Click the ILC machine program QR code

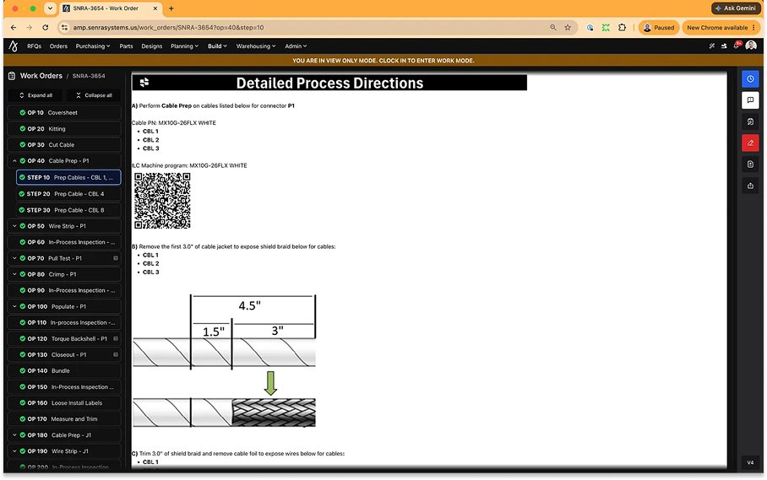[162, 201]
